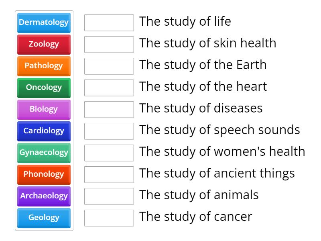Select the Zoology tile

pyautogui.click(x=44, y=44)
